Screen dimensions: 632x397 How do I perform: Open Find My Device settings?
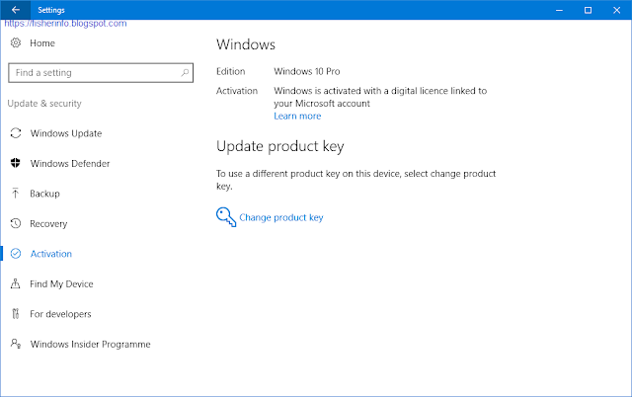61,284
